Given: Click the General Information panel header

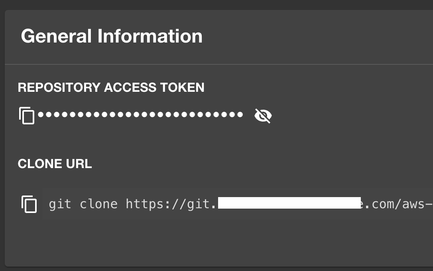Looking at the screenshot, I should tap(112, 36).
